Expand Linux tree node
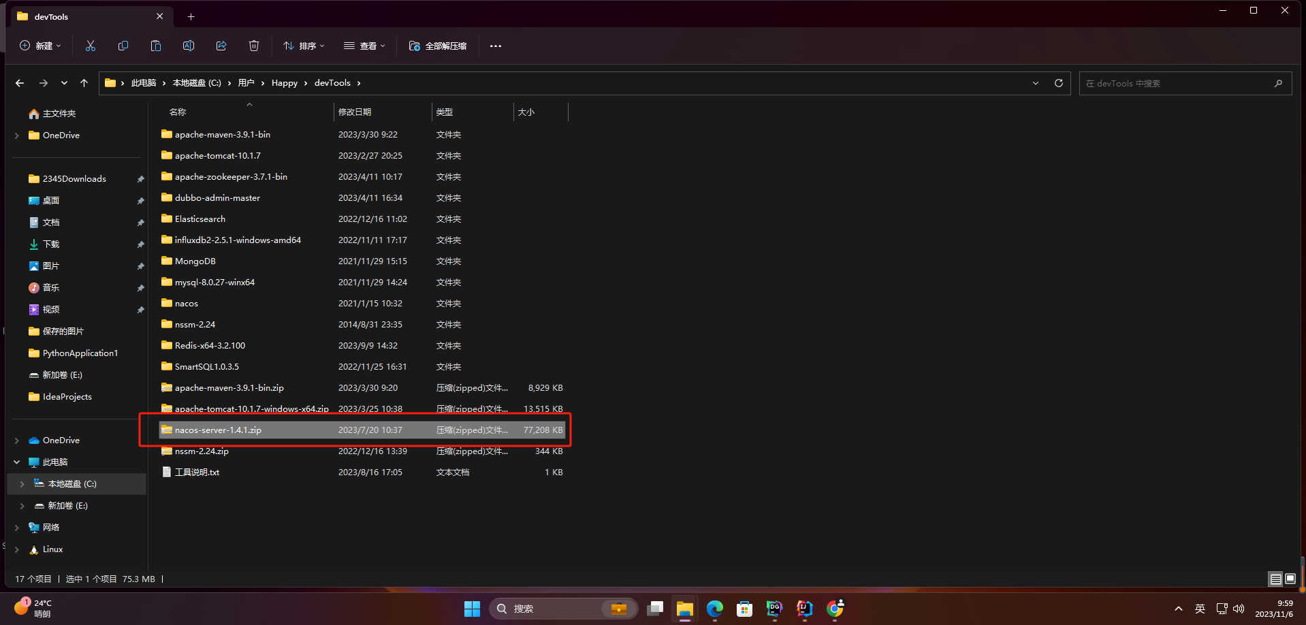The height and width of the screenshot is (625, 1306). [x=17, y=549]
